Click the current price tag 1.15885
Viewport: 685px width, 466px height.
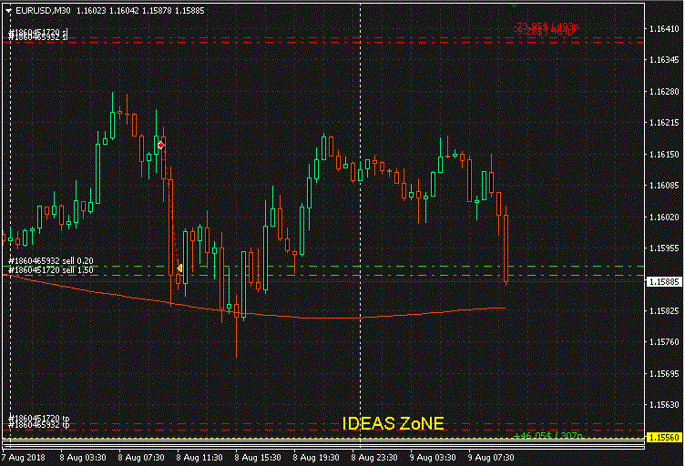tap(664, 282)
